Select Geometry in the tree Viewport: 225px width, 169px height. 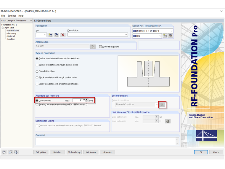click(x=12, y=33)
